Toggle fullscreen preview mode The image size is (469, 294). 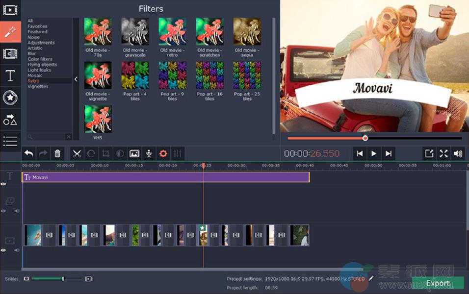tap(443, 153)
